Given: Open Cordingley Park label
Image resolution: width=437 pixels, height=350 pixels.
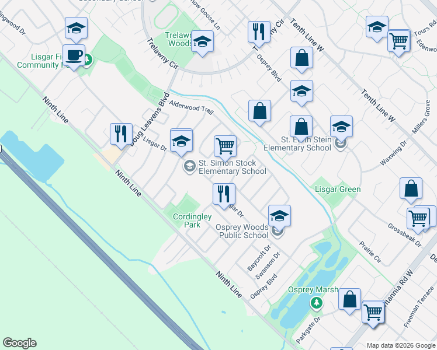Looking at the screenshot, I should click(x=192, y=220).
